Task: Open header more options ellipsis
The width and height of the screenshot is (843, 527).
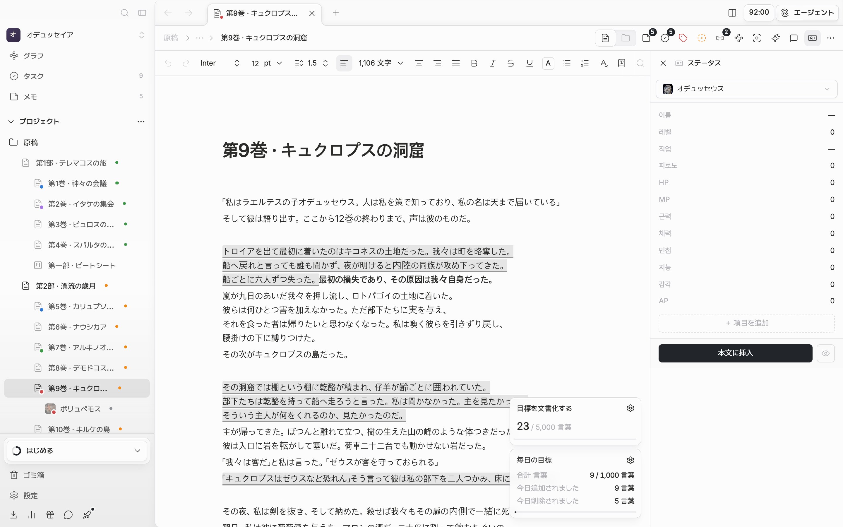Action: coord(830,38)
